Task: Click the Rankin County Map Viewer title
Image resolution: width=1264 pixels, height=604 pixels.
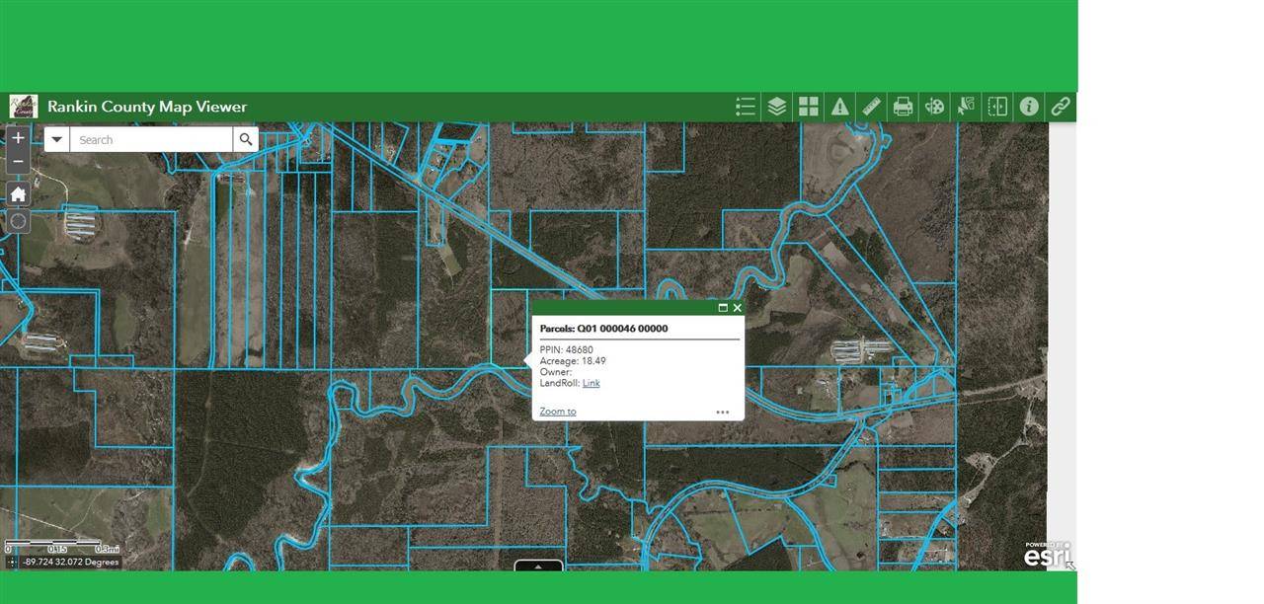Action: (x=147, y=107)
